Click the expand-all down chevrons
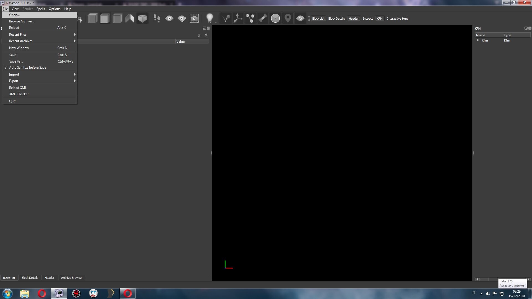Image resolution: width=532 pixels, height=299 pixels. (x=199, y=35)
